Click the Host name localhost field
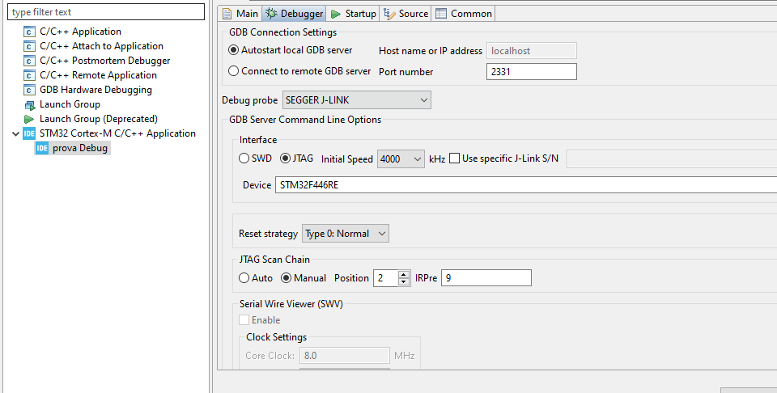 532,50
